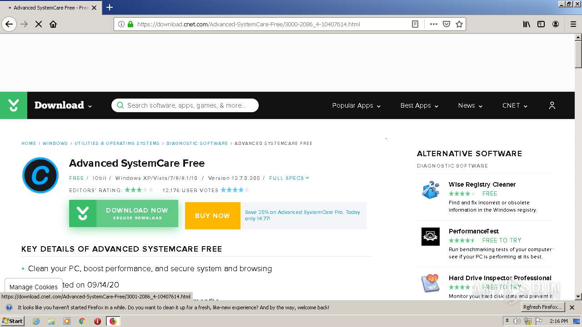This screenshot has height=327, width=582.
Task: Click the clock showing 2:16 PM
Action: tap(559, 321)
